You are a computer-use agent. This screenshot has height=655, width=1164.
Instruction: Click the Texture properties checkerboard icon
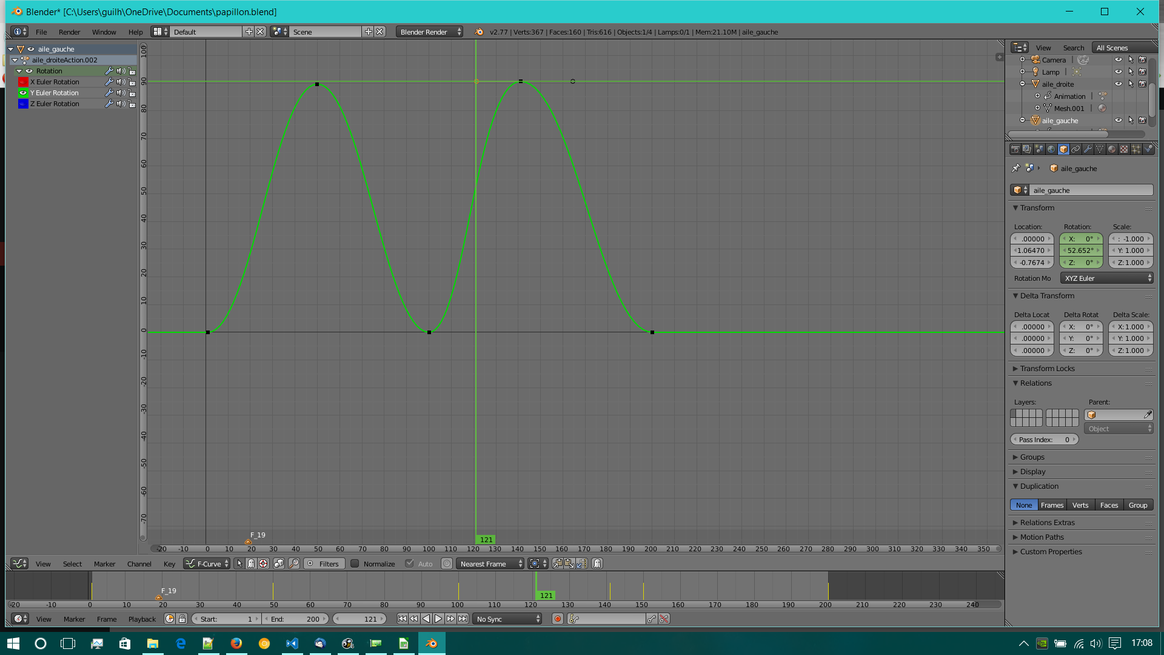(x=1124, y=149)
